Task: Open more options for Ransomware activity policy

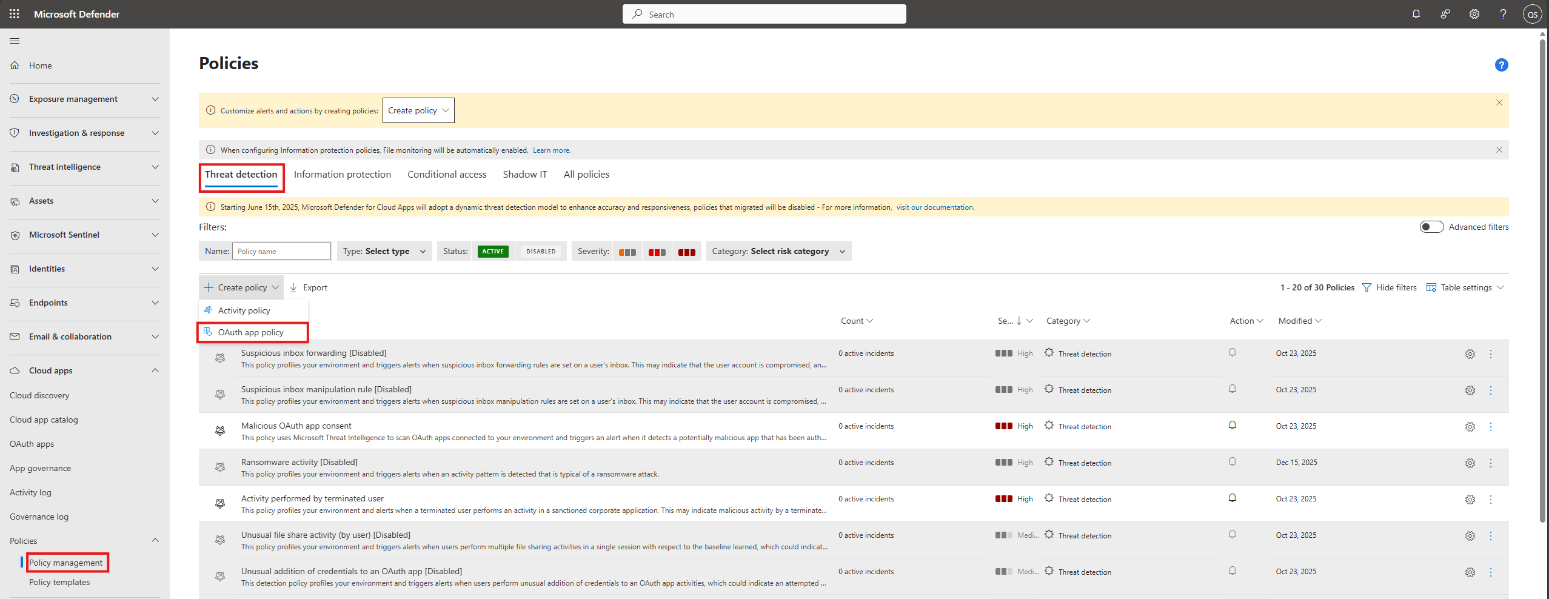Action: pos(1490,463)
